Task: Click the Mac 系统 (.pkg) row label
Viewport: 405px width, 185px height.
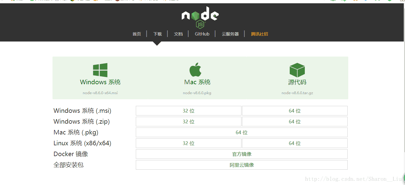Action: coord(76,132)
